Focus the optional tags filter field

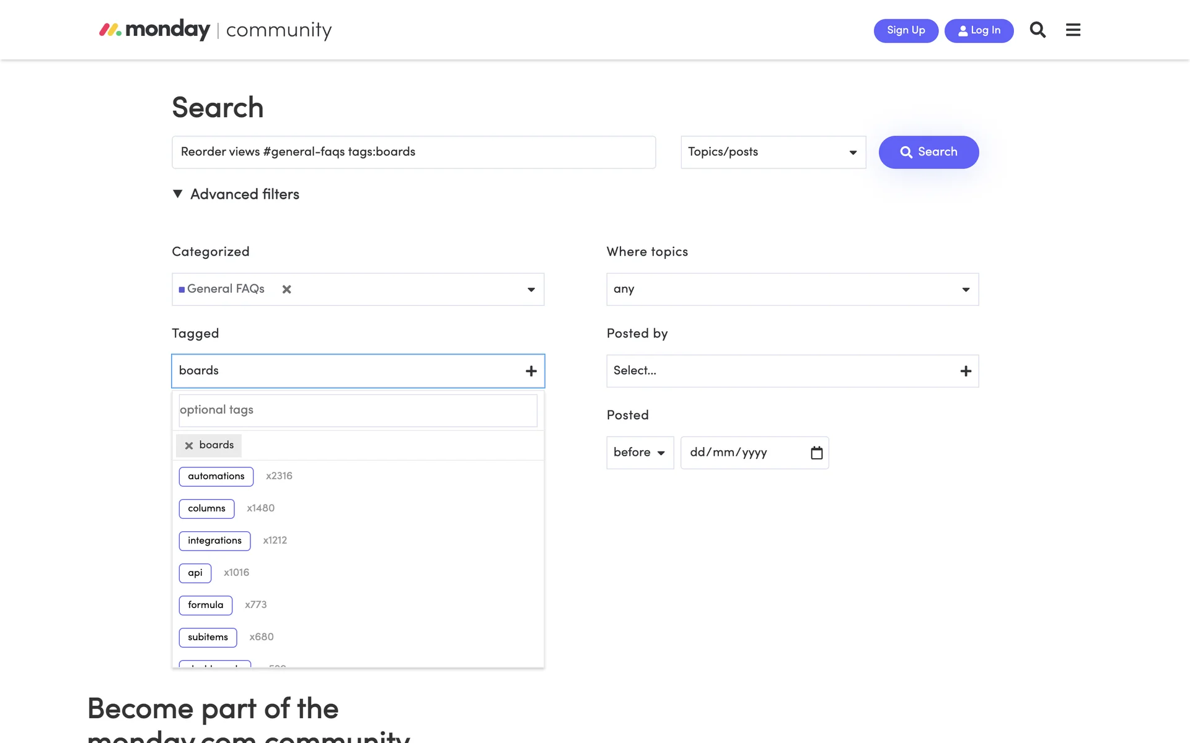[358, 410]
